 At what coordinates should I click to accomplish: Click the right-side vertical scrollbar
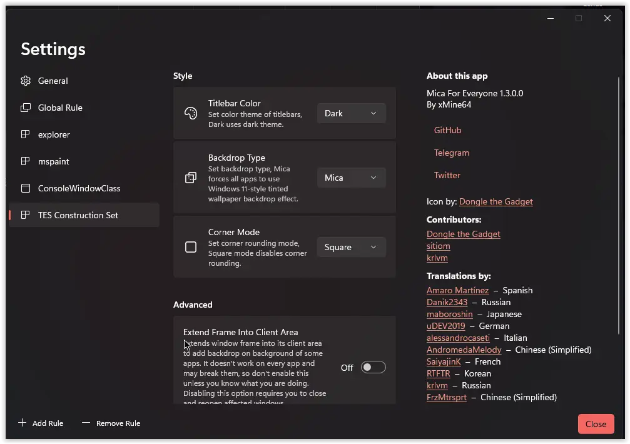tap(619, 206)
